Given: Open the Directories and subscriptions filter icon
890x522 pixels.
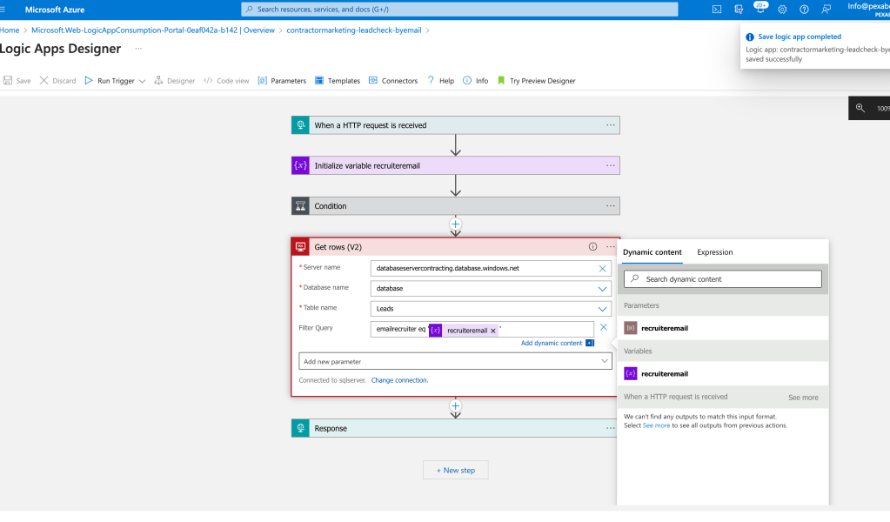Looking at the screenshot, I should (739, 9).
